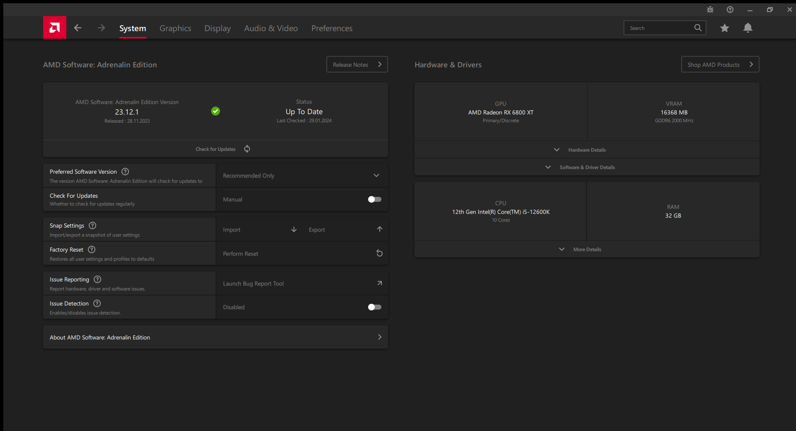The height and width of the screenshot is (431, 796).
Task: Click Check for Updates text
Action: (x=216, y=149)
